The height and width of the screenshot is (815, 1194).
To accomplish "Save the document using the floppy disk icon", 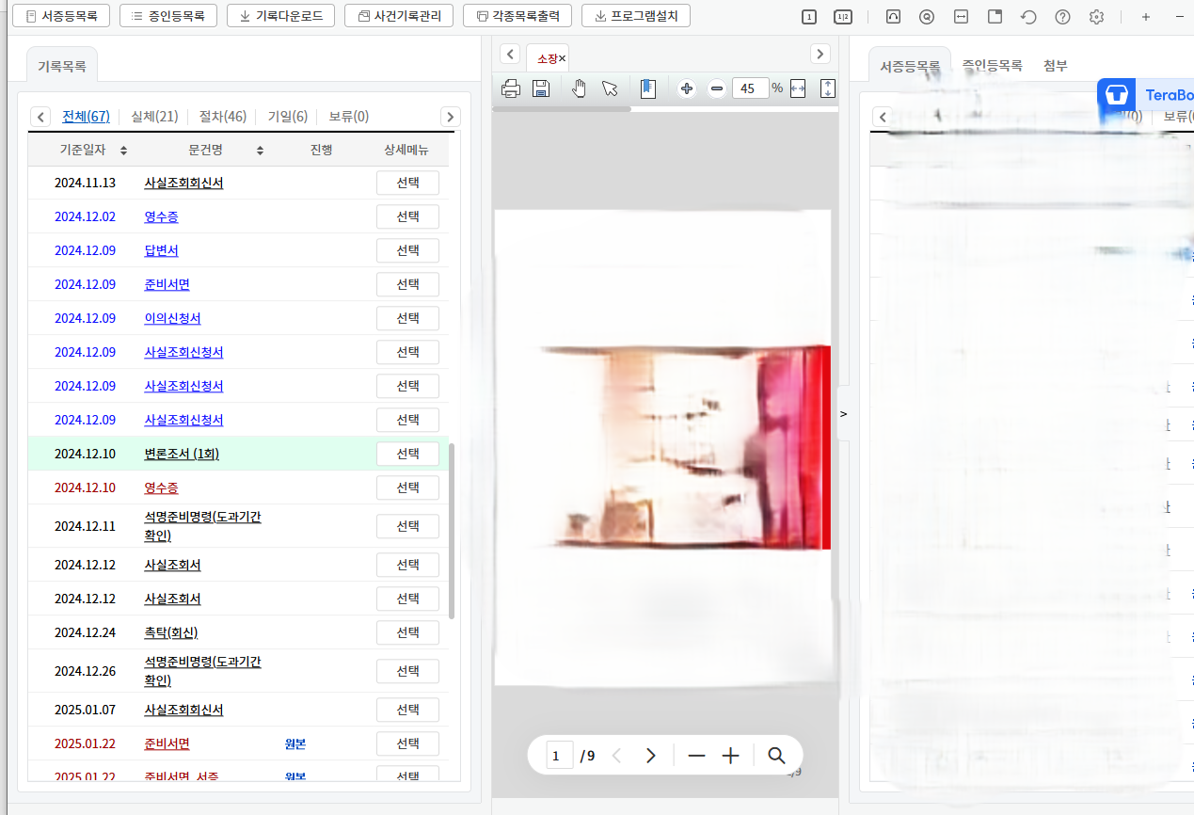I will tap(541, 88).
